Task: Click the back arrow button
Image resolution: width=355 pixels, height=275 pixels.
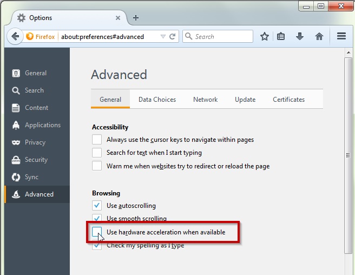Action: 15,37
